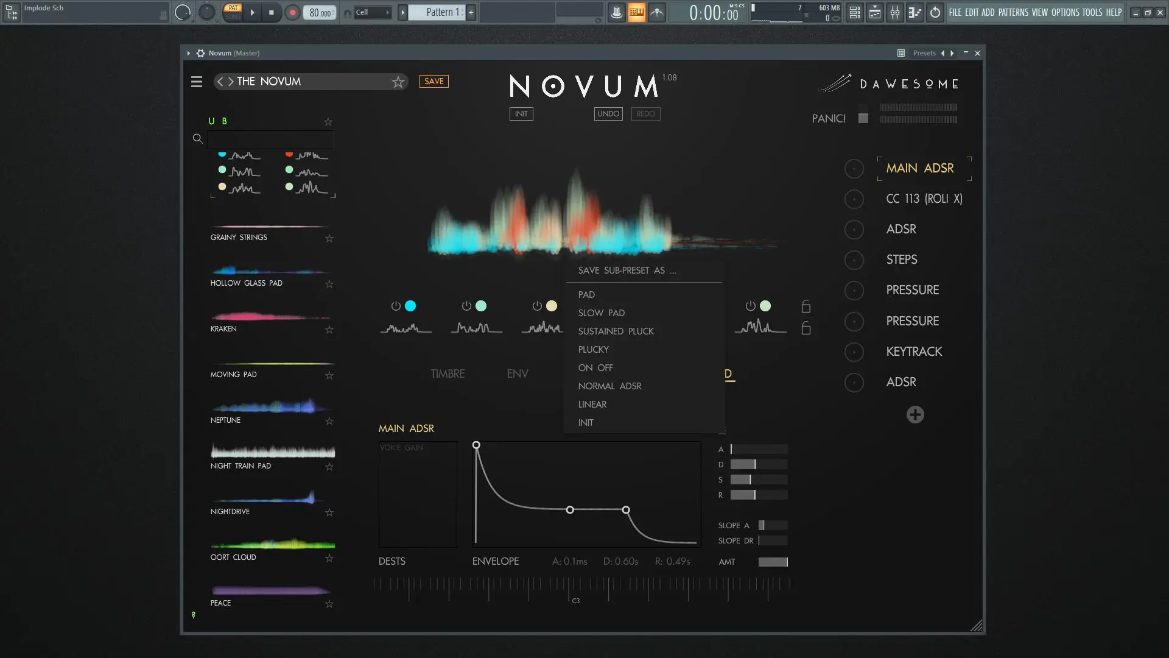Adjust the AMT slider
Image resolution: width=1169 pixels, height=658 pixels.
(773, 562)
